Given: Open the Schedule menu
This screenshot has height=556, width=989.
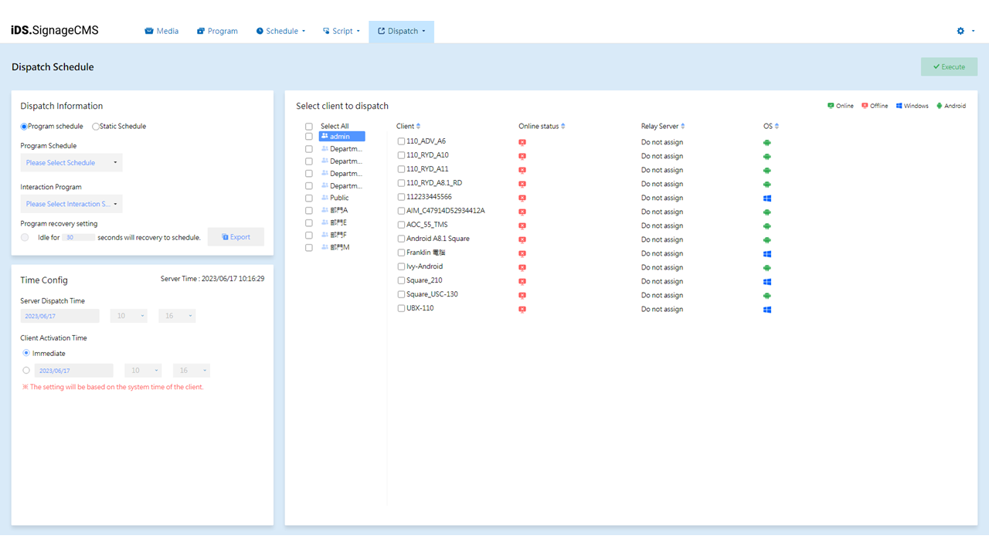Looking at the screenshot, I should [x=281, y=32].
